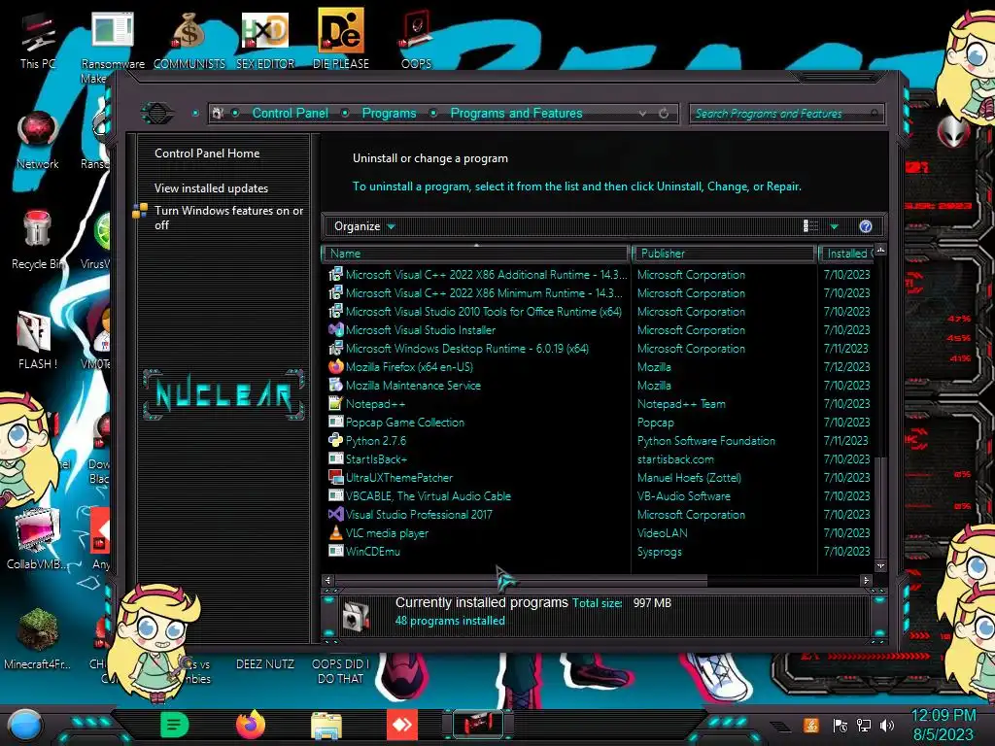Click Programs and Features breadcrumb
Image resolution: width=995 pixels, height=746 pixels.
516,113
